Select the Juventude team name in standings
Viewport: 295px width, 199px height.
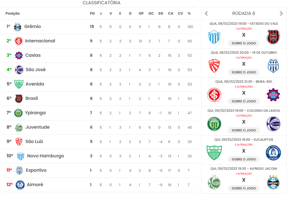pos(38,127)
